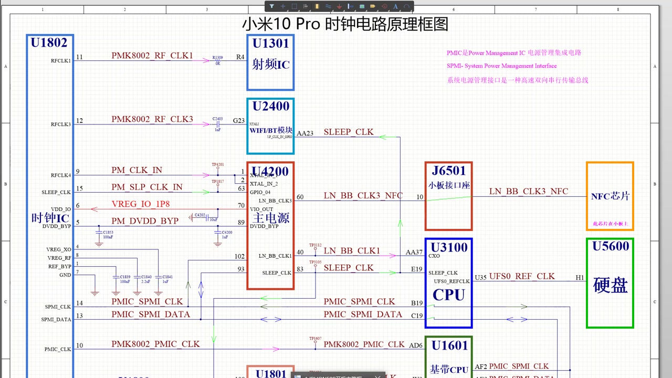
Task: Select net label PM_CLK_IN
Action: [136, 171]
